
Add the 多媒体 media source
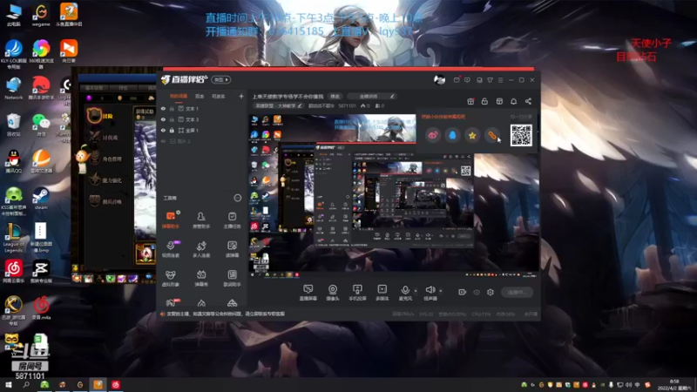382,293
